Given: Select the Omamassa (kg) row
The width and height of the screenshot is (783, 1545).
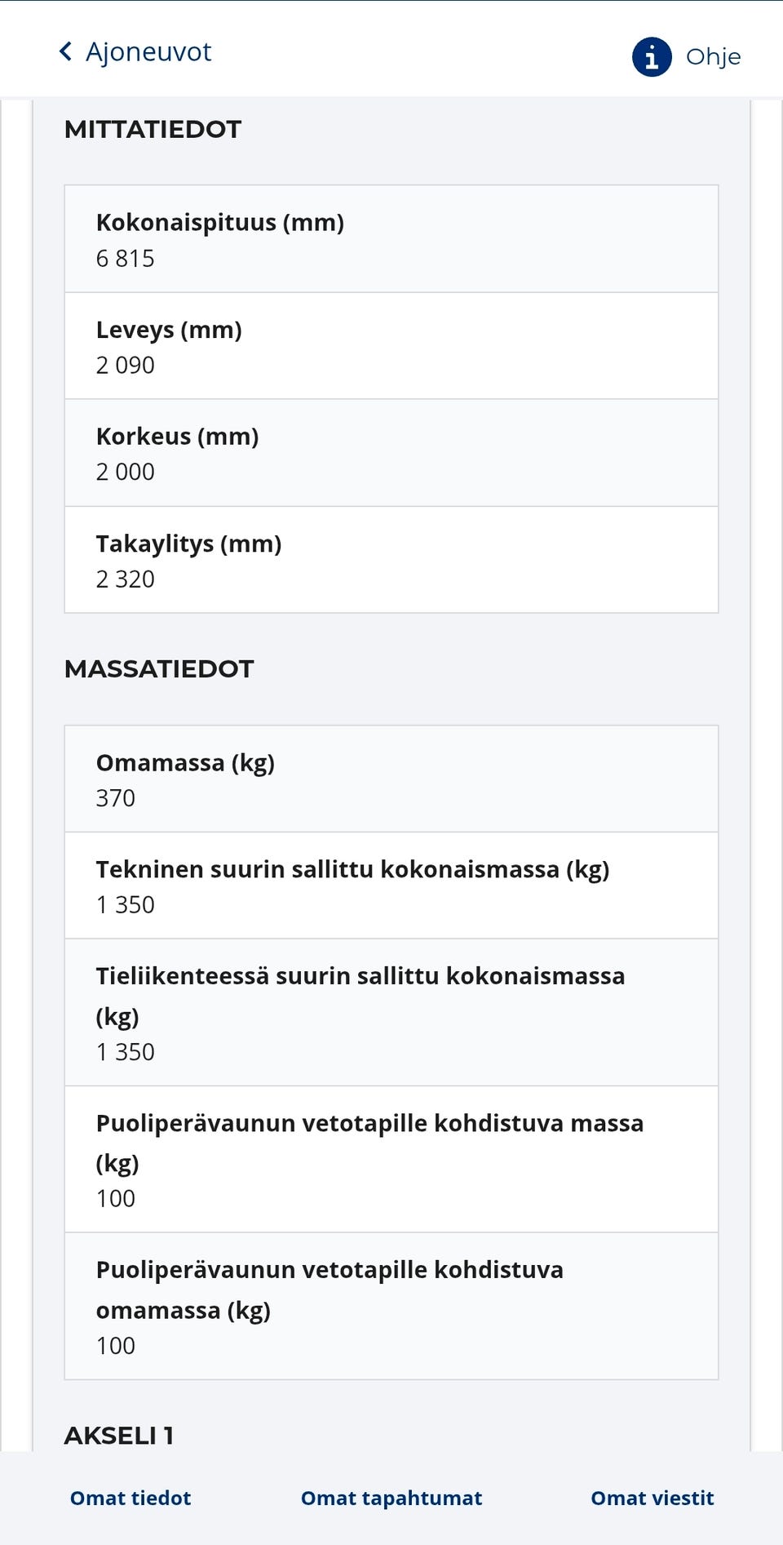Looking at the screenshot, I should [x=391, y=778].
